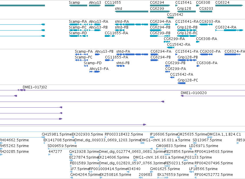Viewport: 245px width, 179px height.
Task: Select the CG6299-PB protein label
Action: click(x=175, y=63)
